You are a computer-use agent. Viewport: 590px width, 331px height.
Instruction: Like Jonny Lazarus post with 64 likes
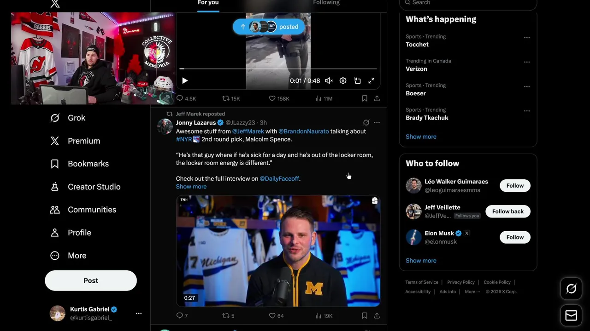coord(276,316)
